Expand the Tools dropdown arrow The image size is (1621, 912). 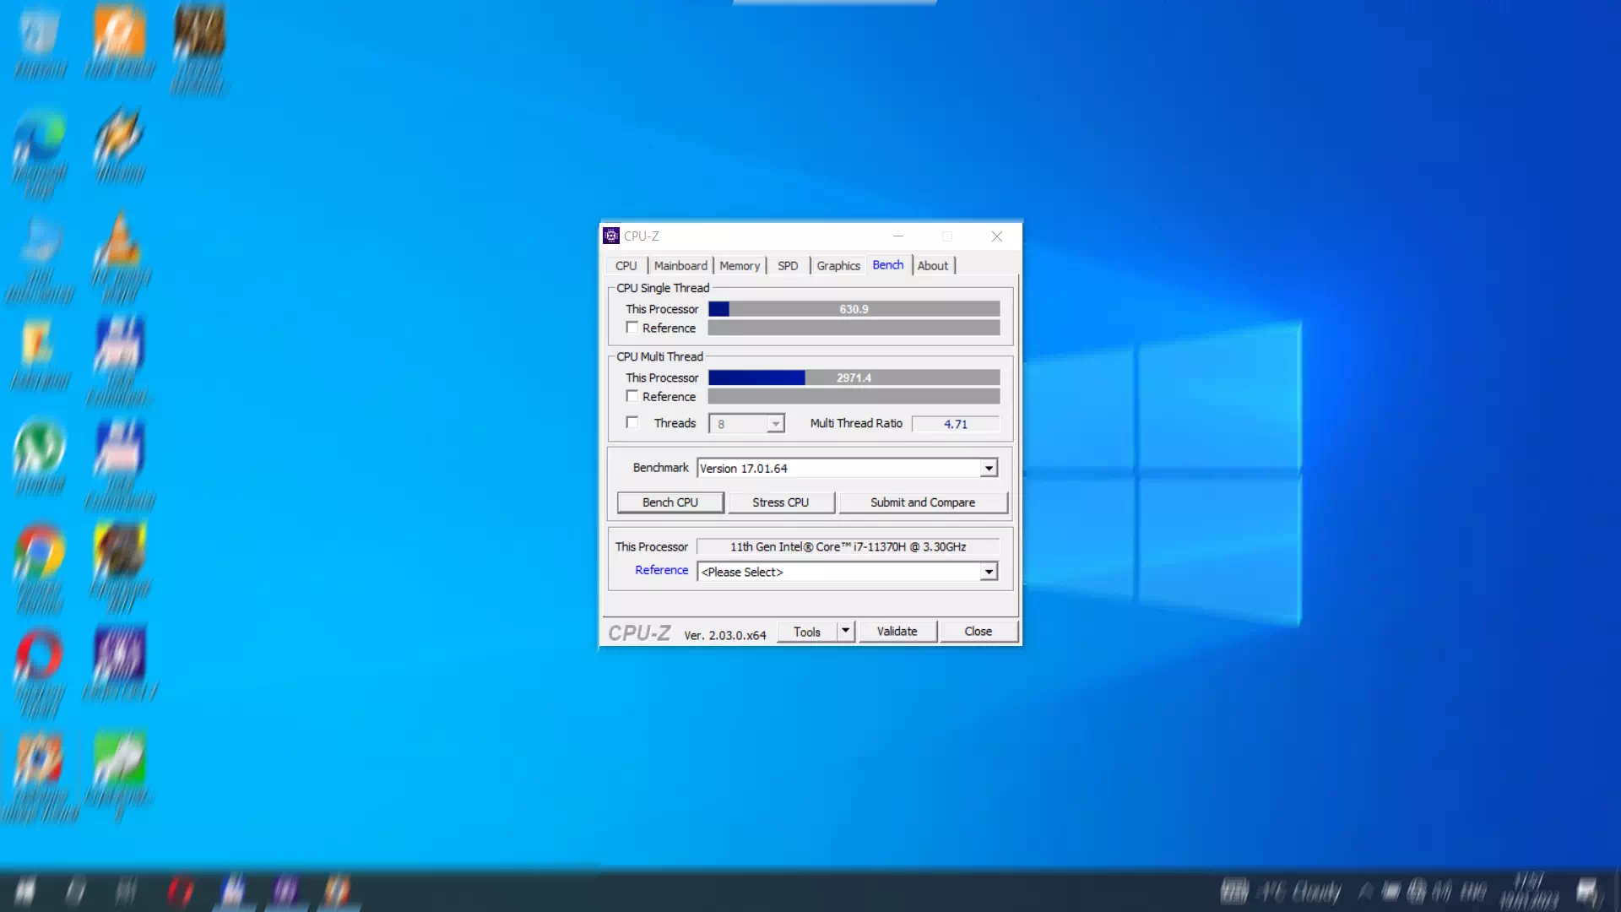(x=845, y=631)
